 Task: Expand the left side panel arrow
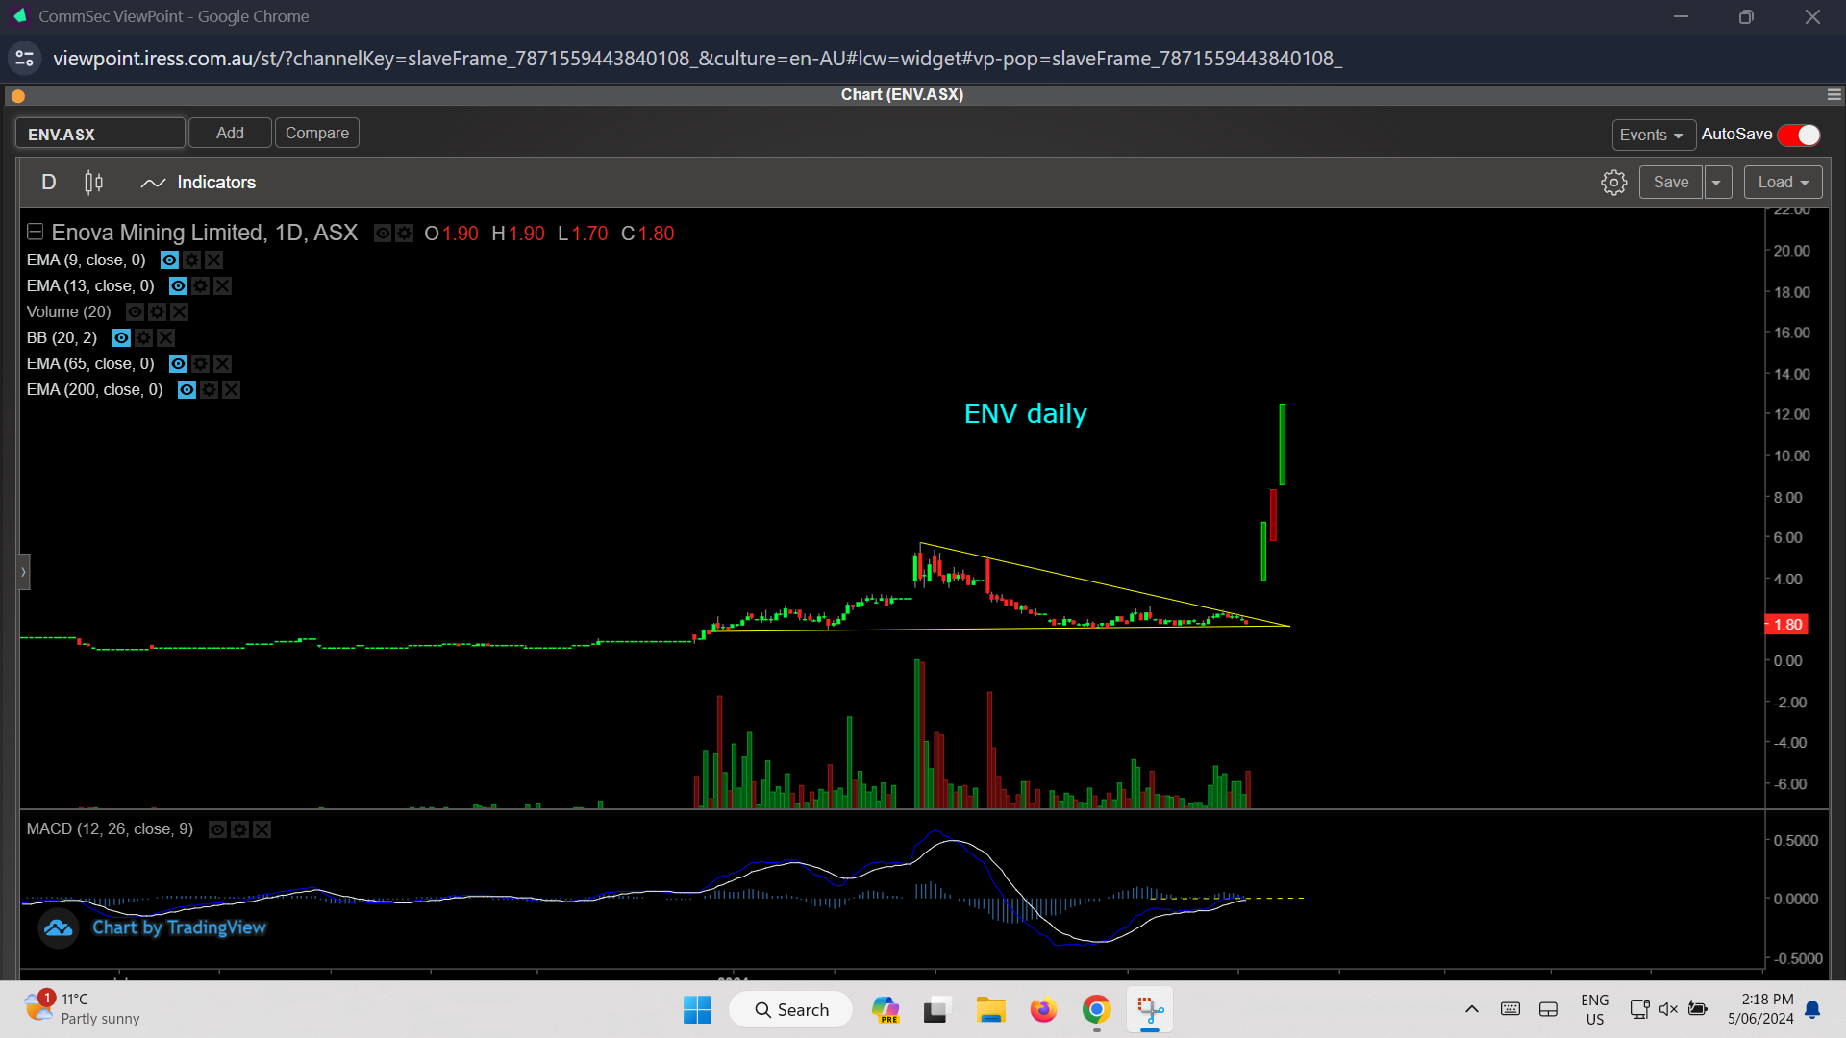coord(23,572)
